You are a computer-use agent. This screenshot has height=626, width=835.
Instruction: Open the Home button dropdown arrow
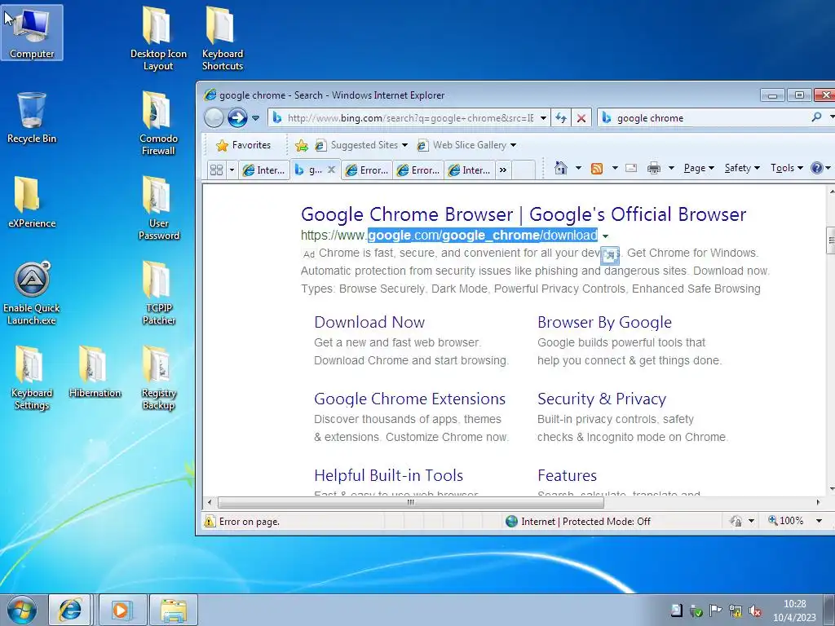click(578, 168)
